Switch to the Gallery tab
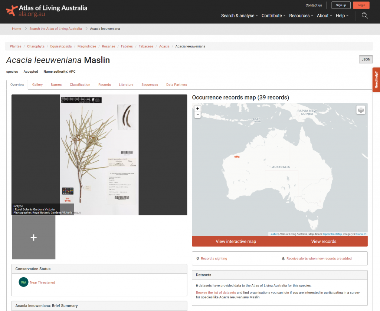The height and width of the screenshot is (311, 380). (37, 85)
